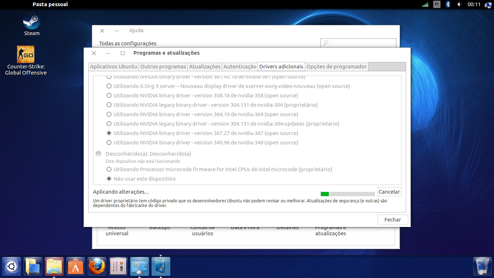The width and height of the screenshot is (494, 278).
Task: Open the desktop folder icon in dock
Action: [33, 266]
